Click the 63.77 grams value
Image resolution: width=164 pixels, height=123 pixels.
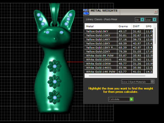(123, 72)
